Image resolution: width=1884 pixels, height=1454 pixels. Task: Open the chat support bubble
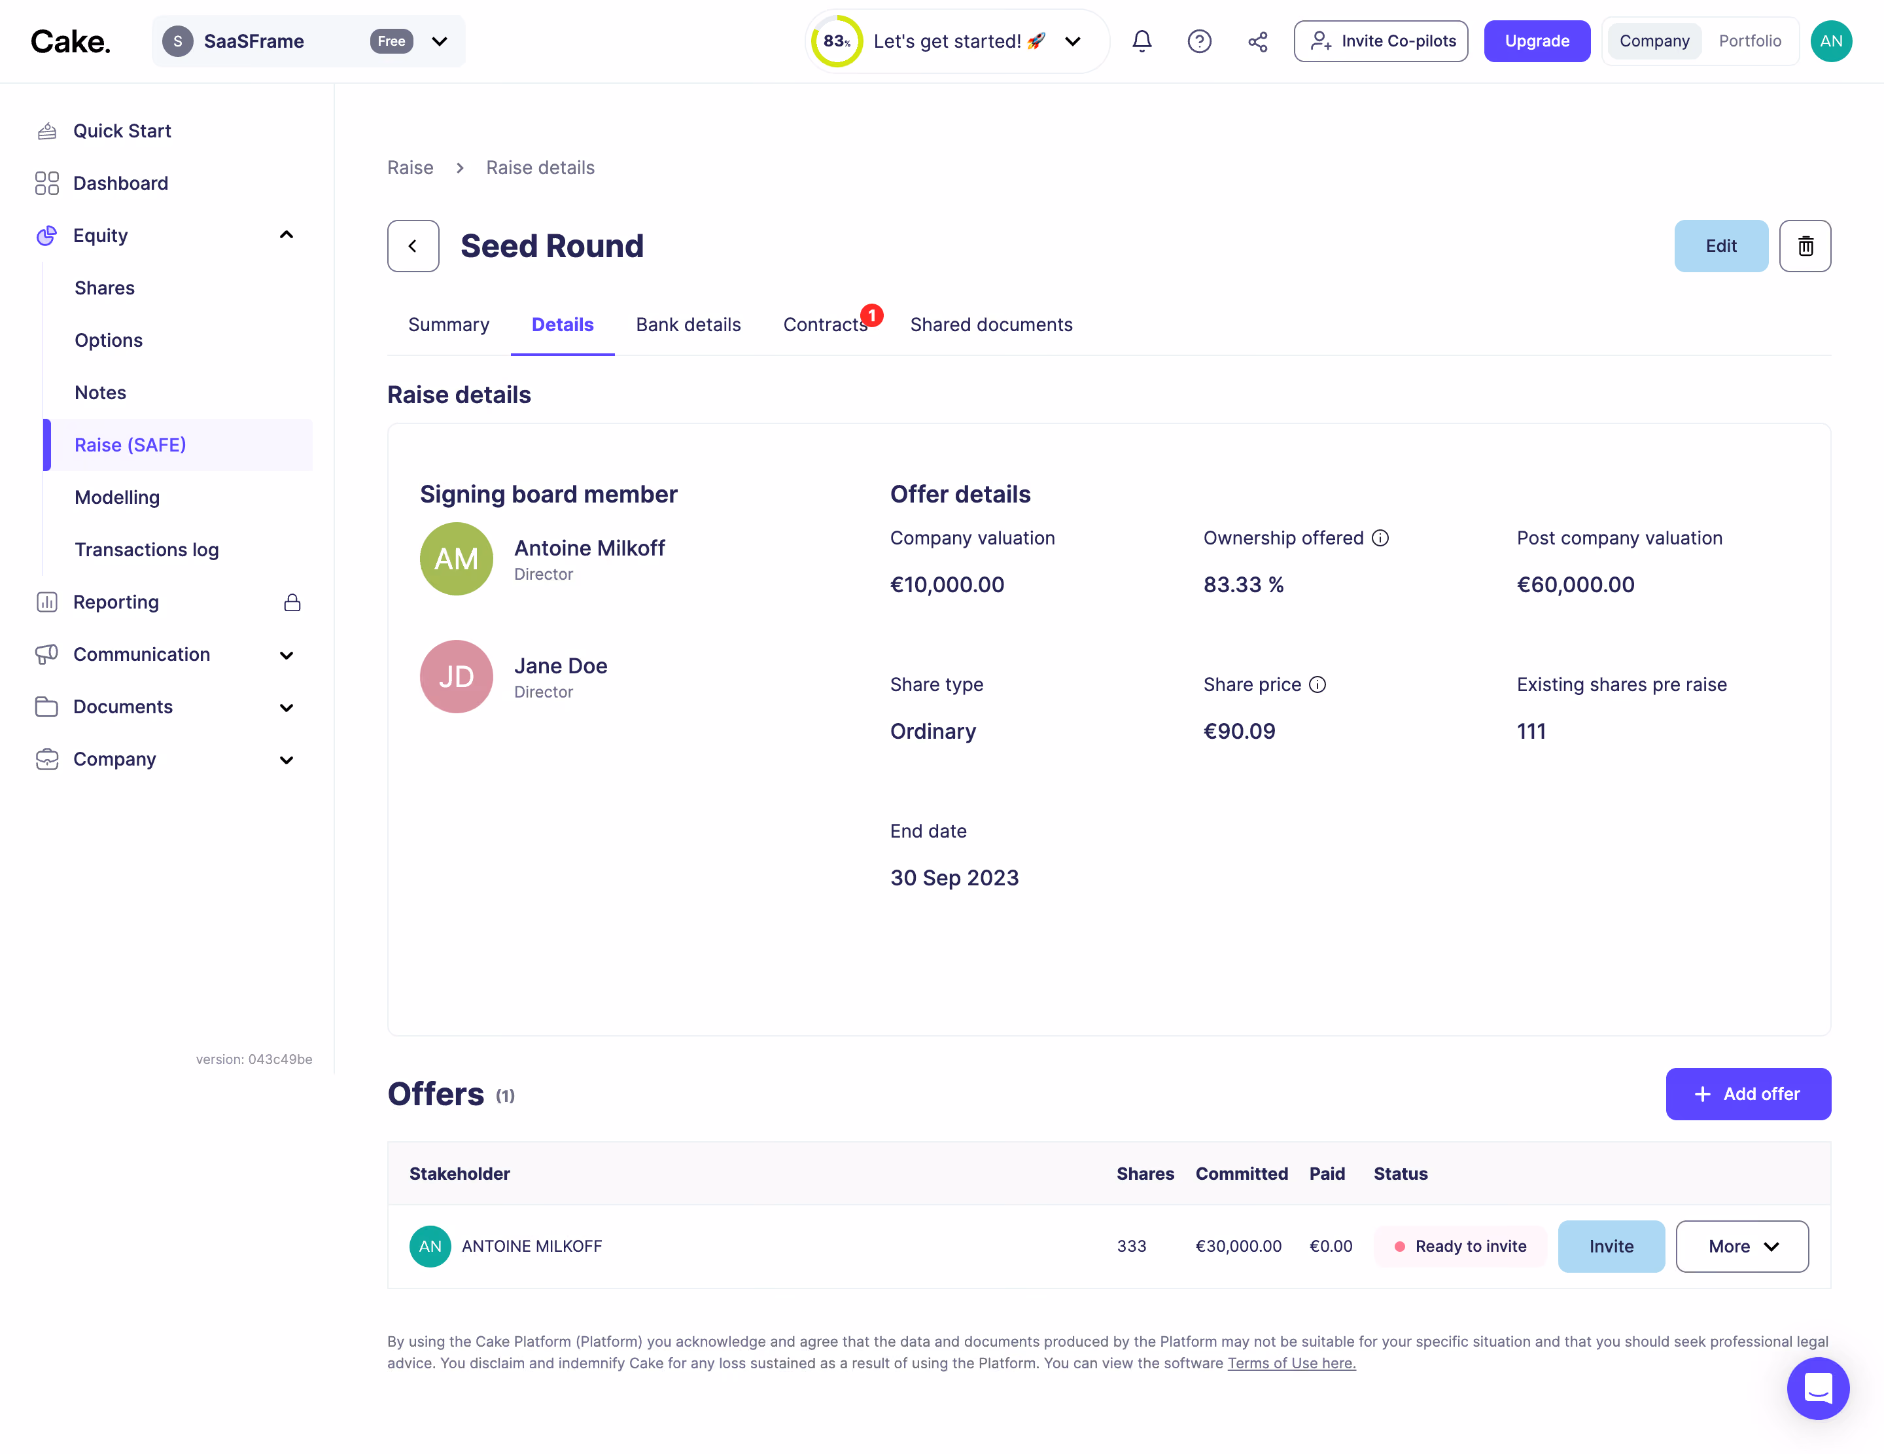point(1817,1387)
